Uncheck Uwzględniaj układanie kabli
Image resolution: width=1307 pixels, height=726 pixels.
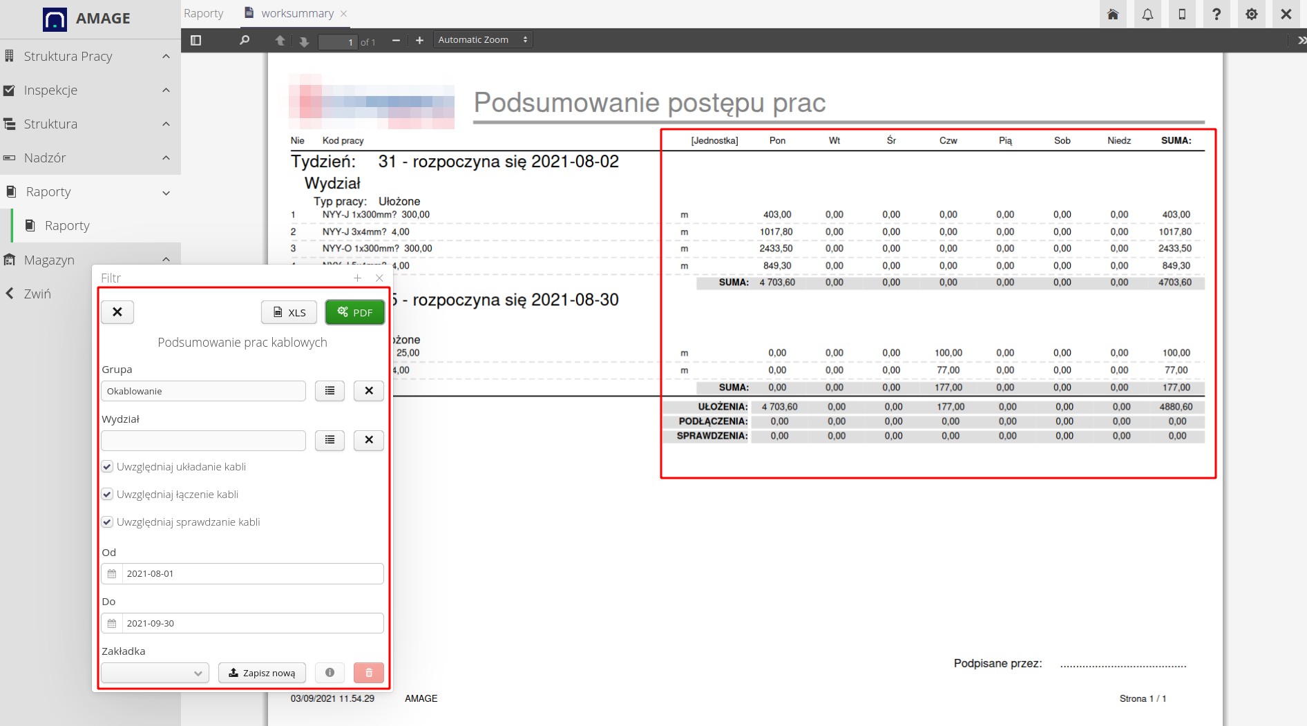[108, 467]
